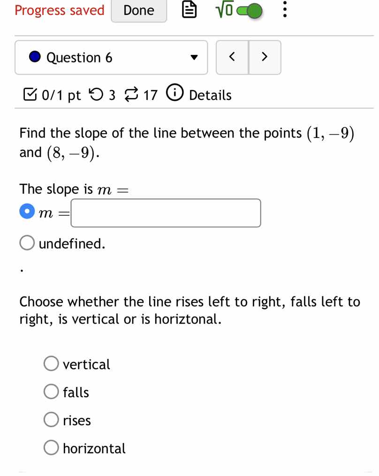The height and width of the screenshot is (476, 379).
Task: Select the rises answer choice
Action: 51,419
